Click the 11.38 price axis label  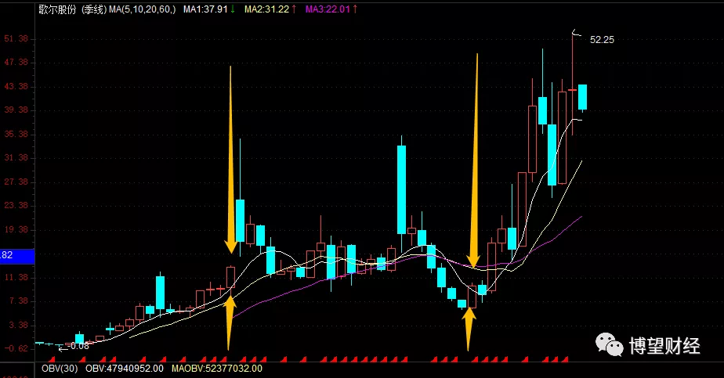coord(16,278)
